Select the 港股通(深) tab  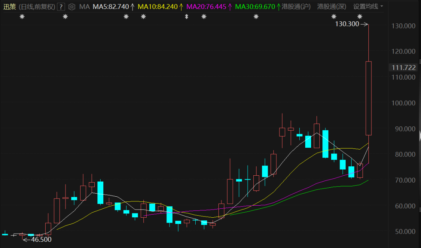331,7
